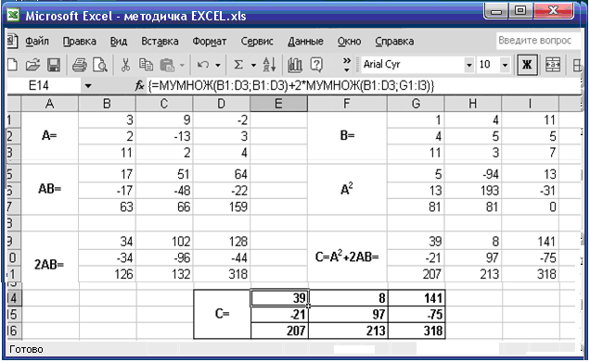Open the Name Box dropdown arrow

click(88, 86)
